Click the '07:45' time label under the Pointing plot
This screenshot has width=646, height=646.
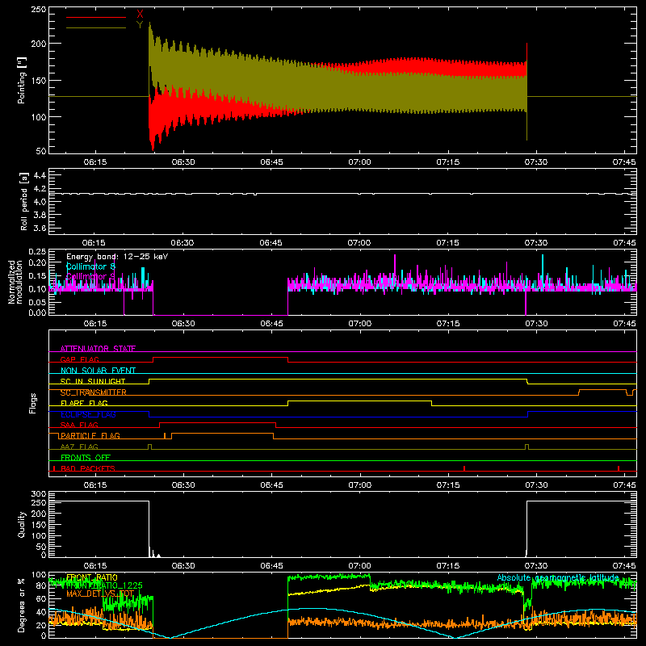[624, 162]
